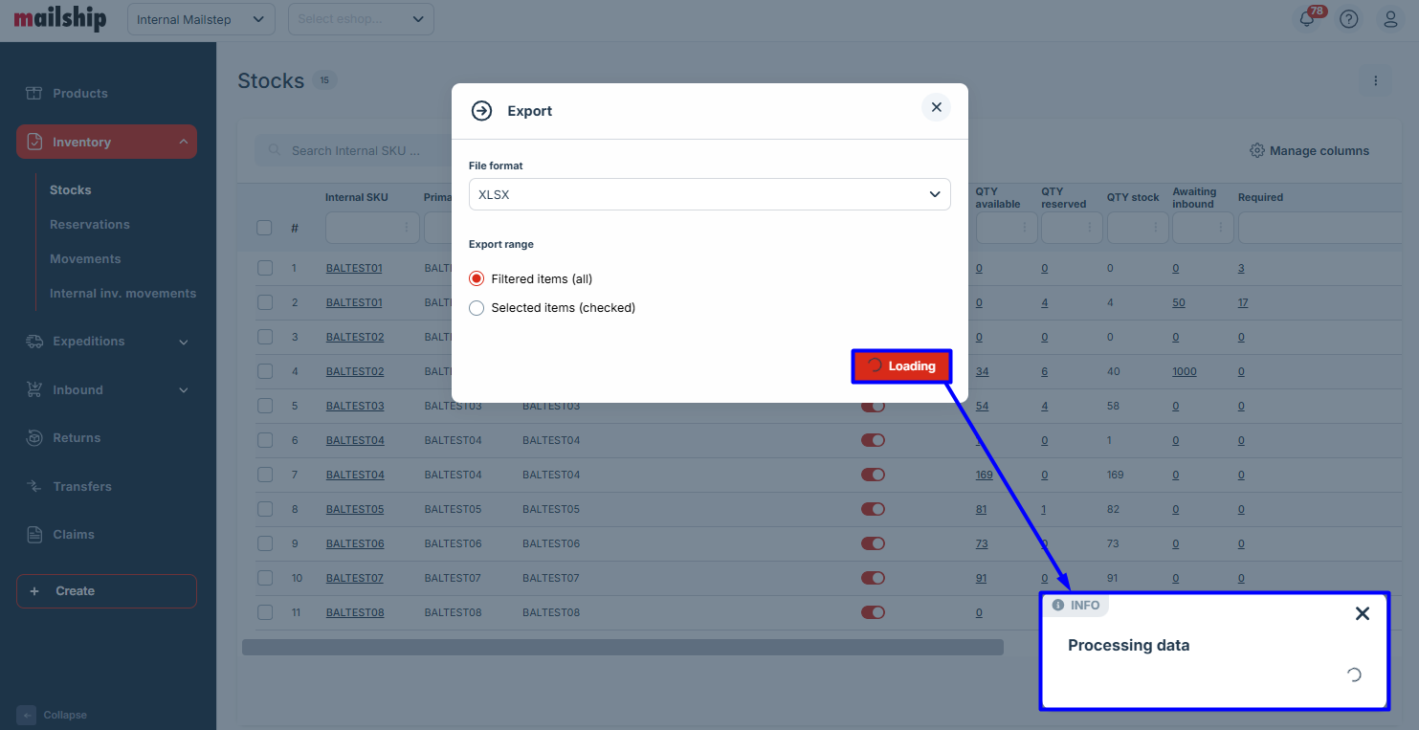The image size is (1419, 730).
Task: Open the Internal Mailstep organization dropdown
Action: pyautogui.click(x=201, y=19)
